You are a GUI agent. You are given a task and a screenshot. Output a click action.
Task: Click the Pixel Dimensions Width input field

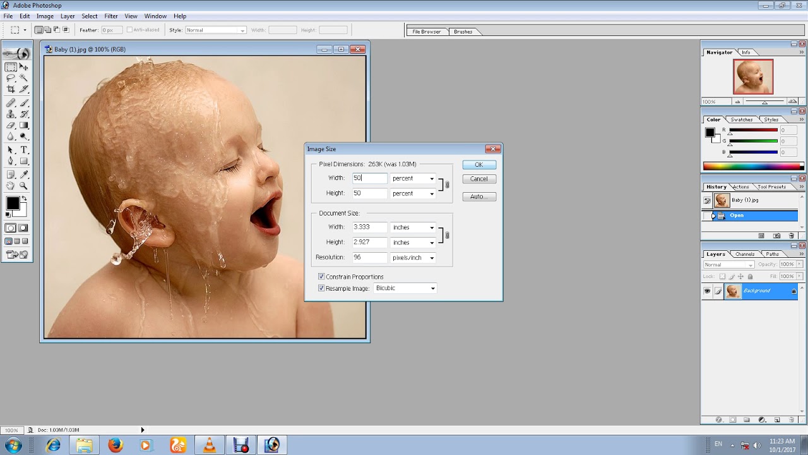(369, 178)
